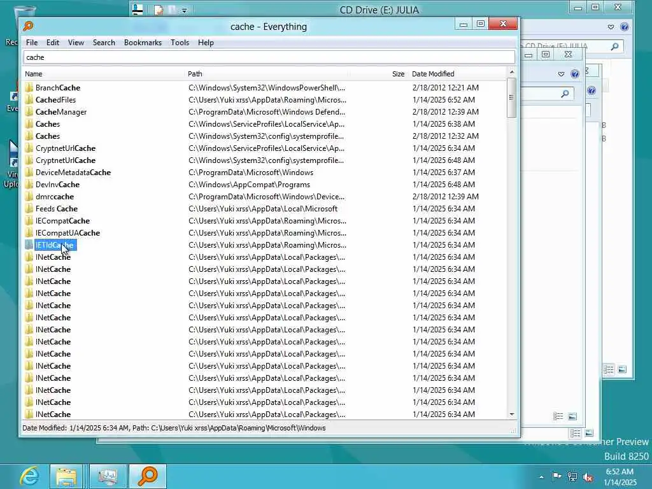652x489 pixels.
Task: Click the 2/18/2012 12:21 AM date cell
Action: 445,88
